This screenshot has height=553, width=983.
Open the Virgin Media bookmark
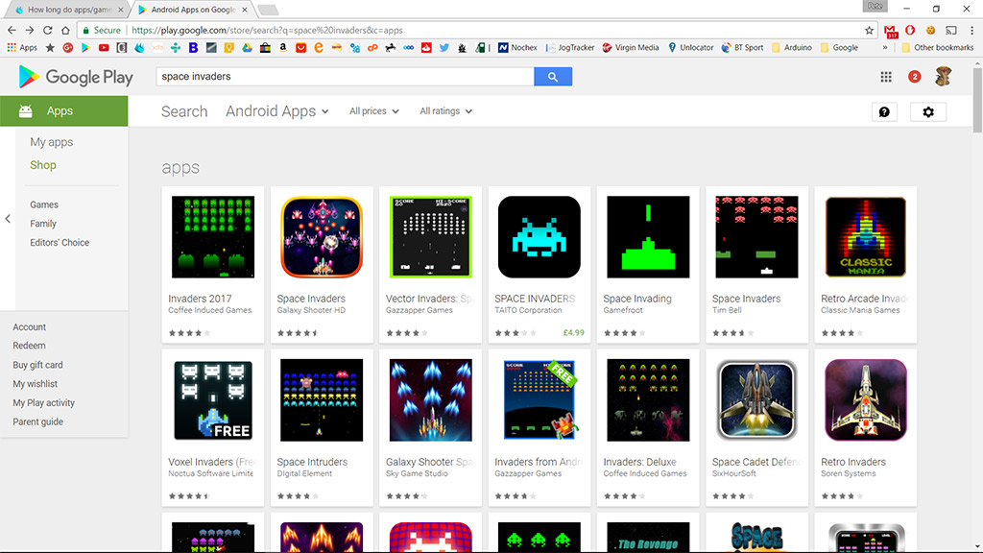click(x=631, y=48)
